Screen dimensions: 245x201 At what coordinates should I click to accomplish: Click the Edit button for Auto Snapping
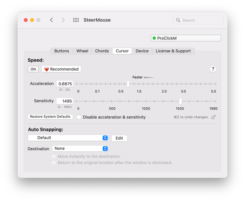(x=119, y=138)
